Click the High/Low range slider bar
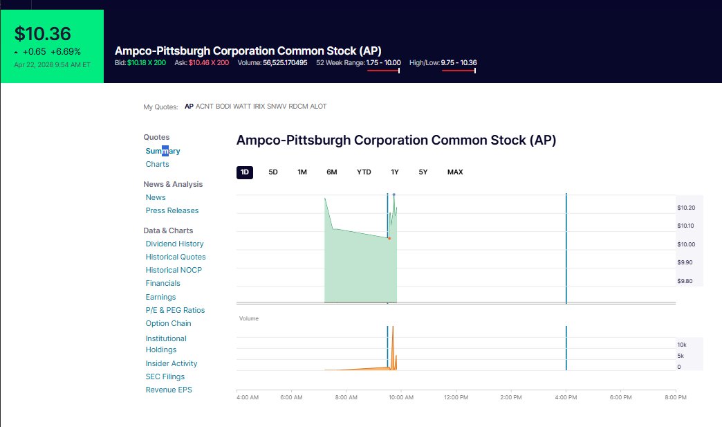722x427 pixels. tap(459, 71)
